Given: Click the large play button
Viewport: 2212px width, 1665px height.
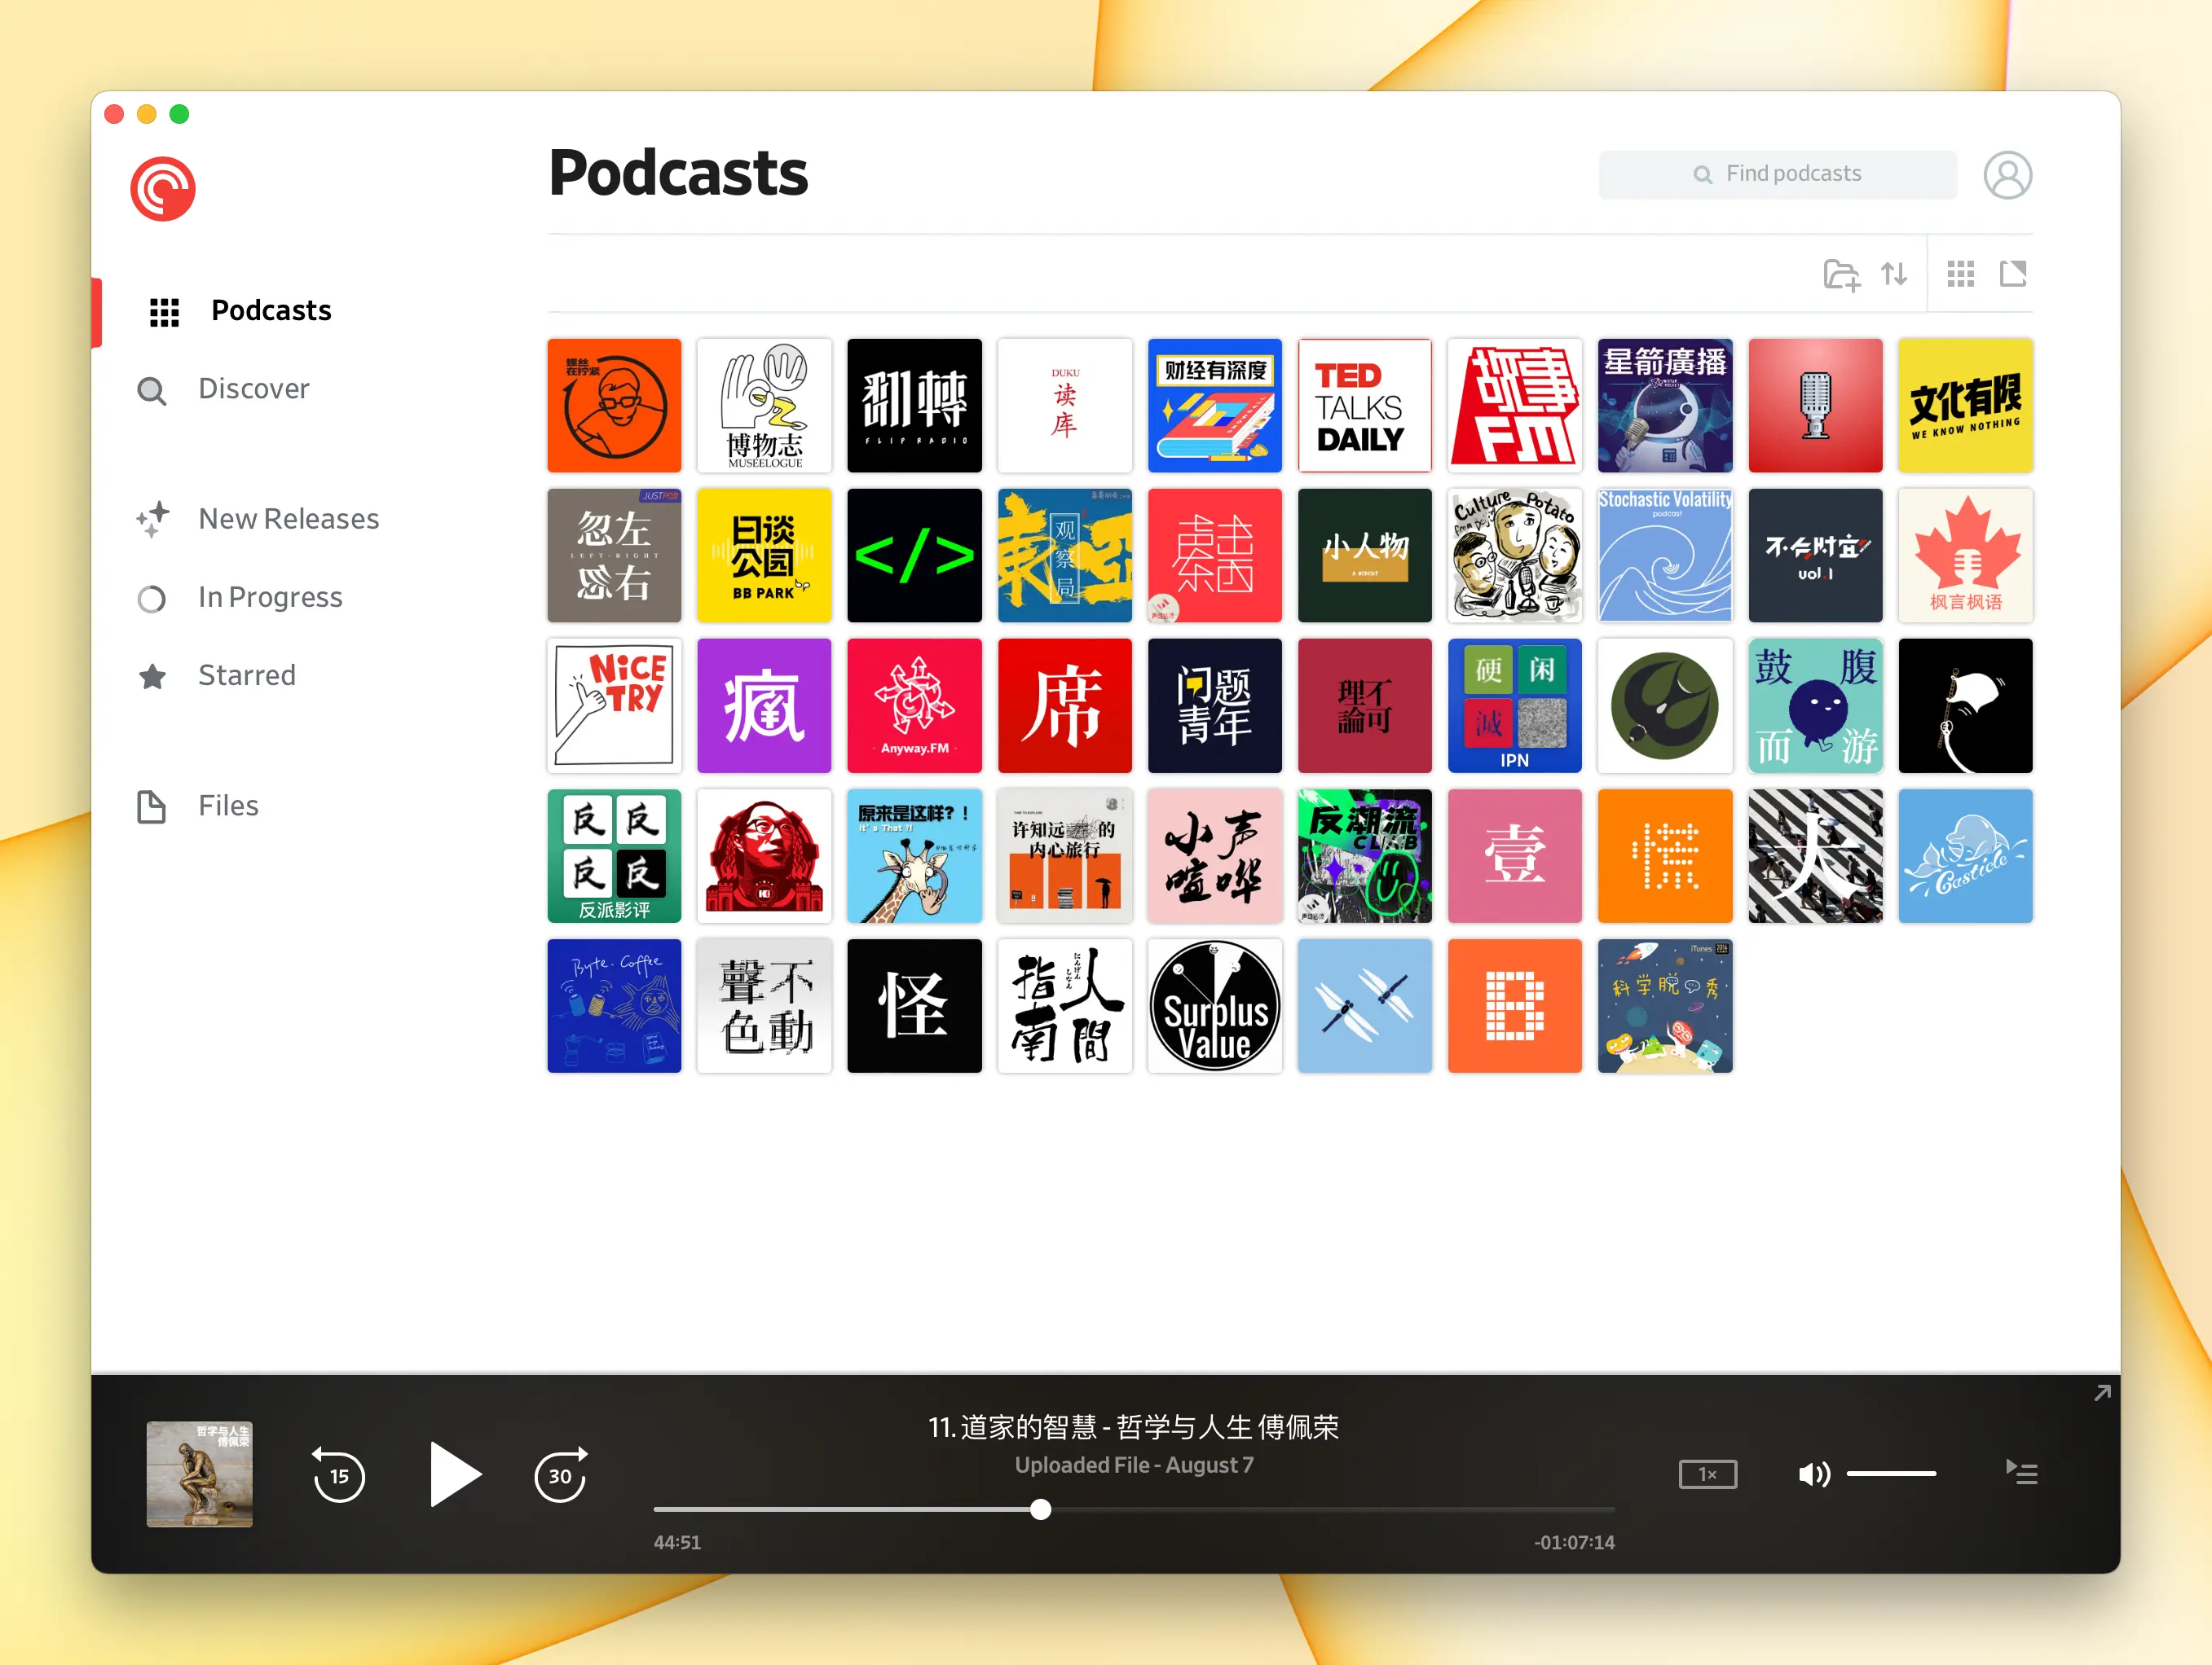Looking at the screenshot, I should (x=454, y=1474).
